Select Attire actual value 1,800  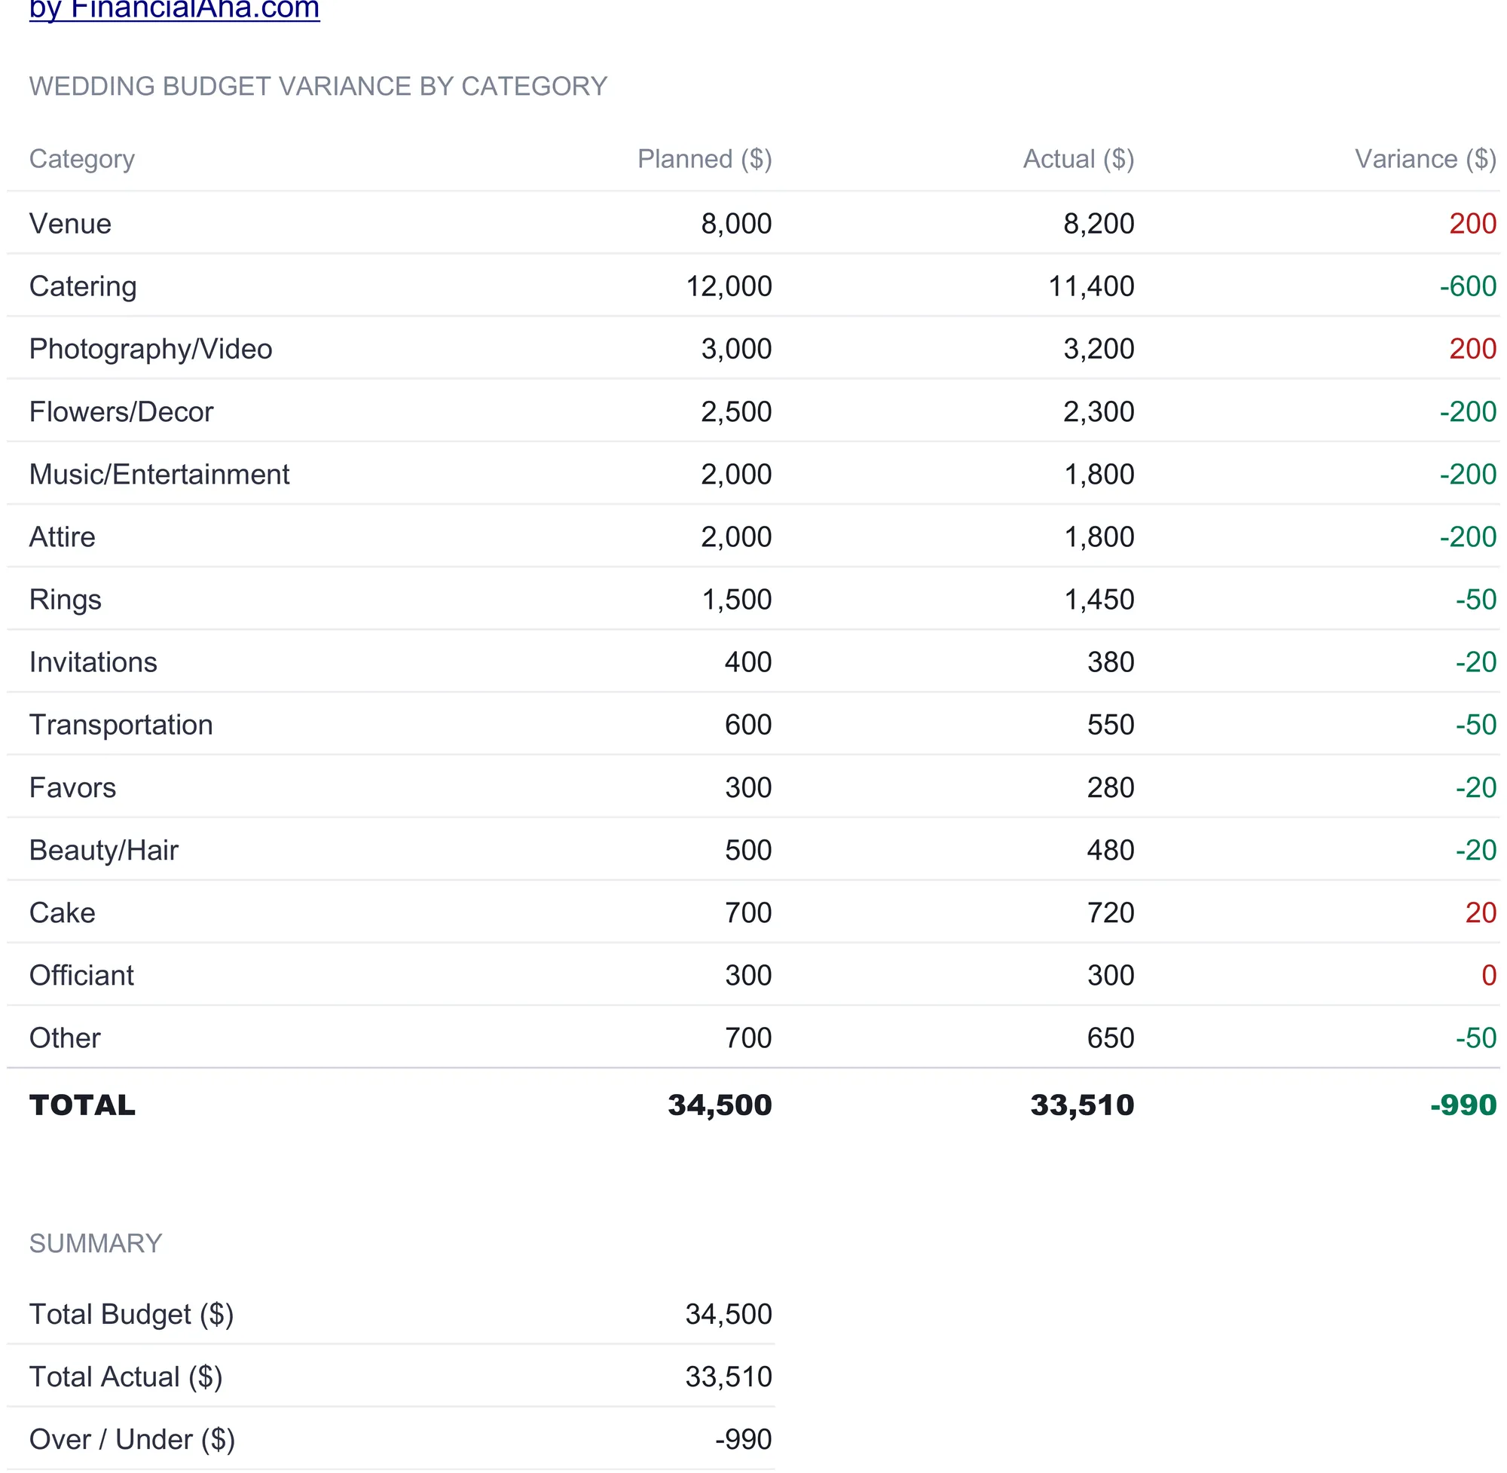pos(1099,537)
